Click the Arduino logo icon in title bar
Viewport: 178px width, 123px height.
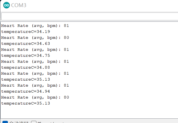coord(6,5)
